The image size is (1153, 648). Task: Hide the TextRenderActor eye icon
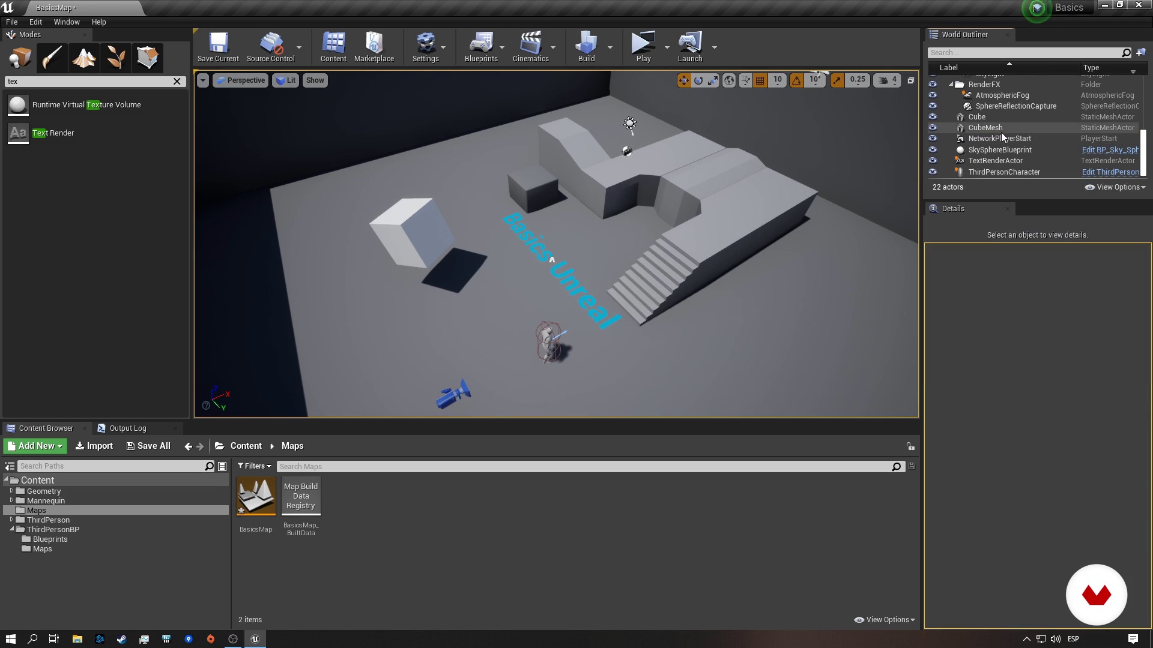933,161
